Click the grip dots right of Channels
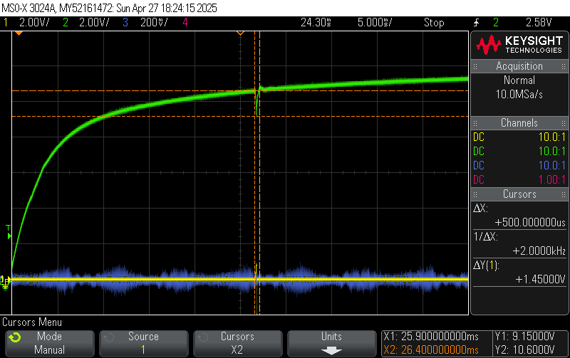Screen dimensions: 570x358 pyautogui.click(x=564, y=123)
